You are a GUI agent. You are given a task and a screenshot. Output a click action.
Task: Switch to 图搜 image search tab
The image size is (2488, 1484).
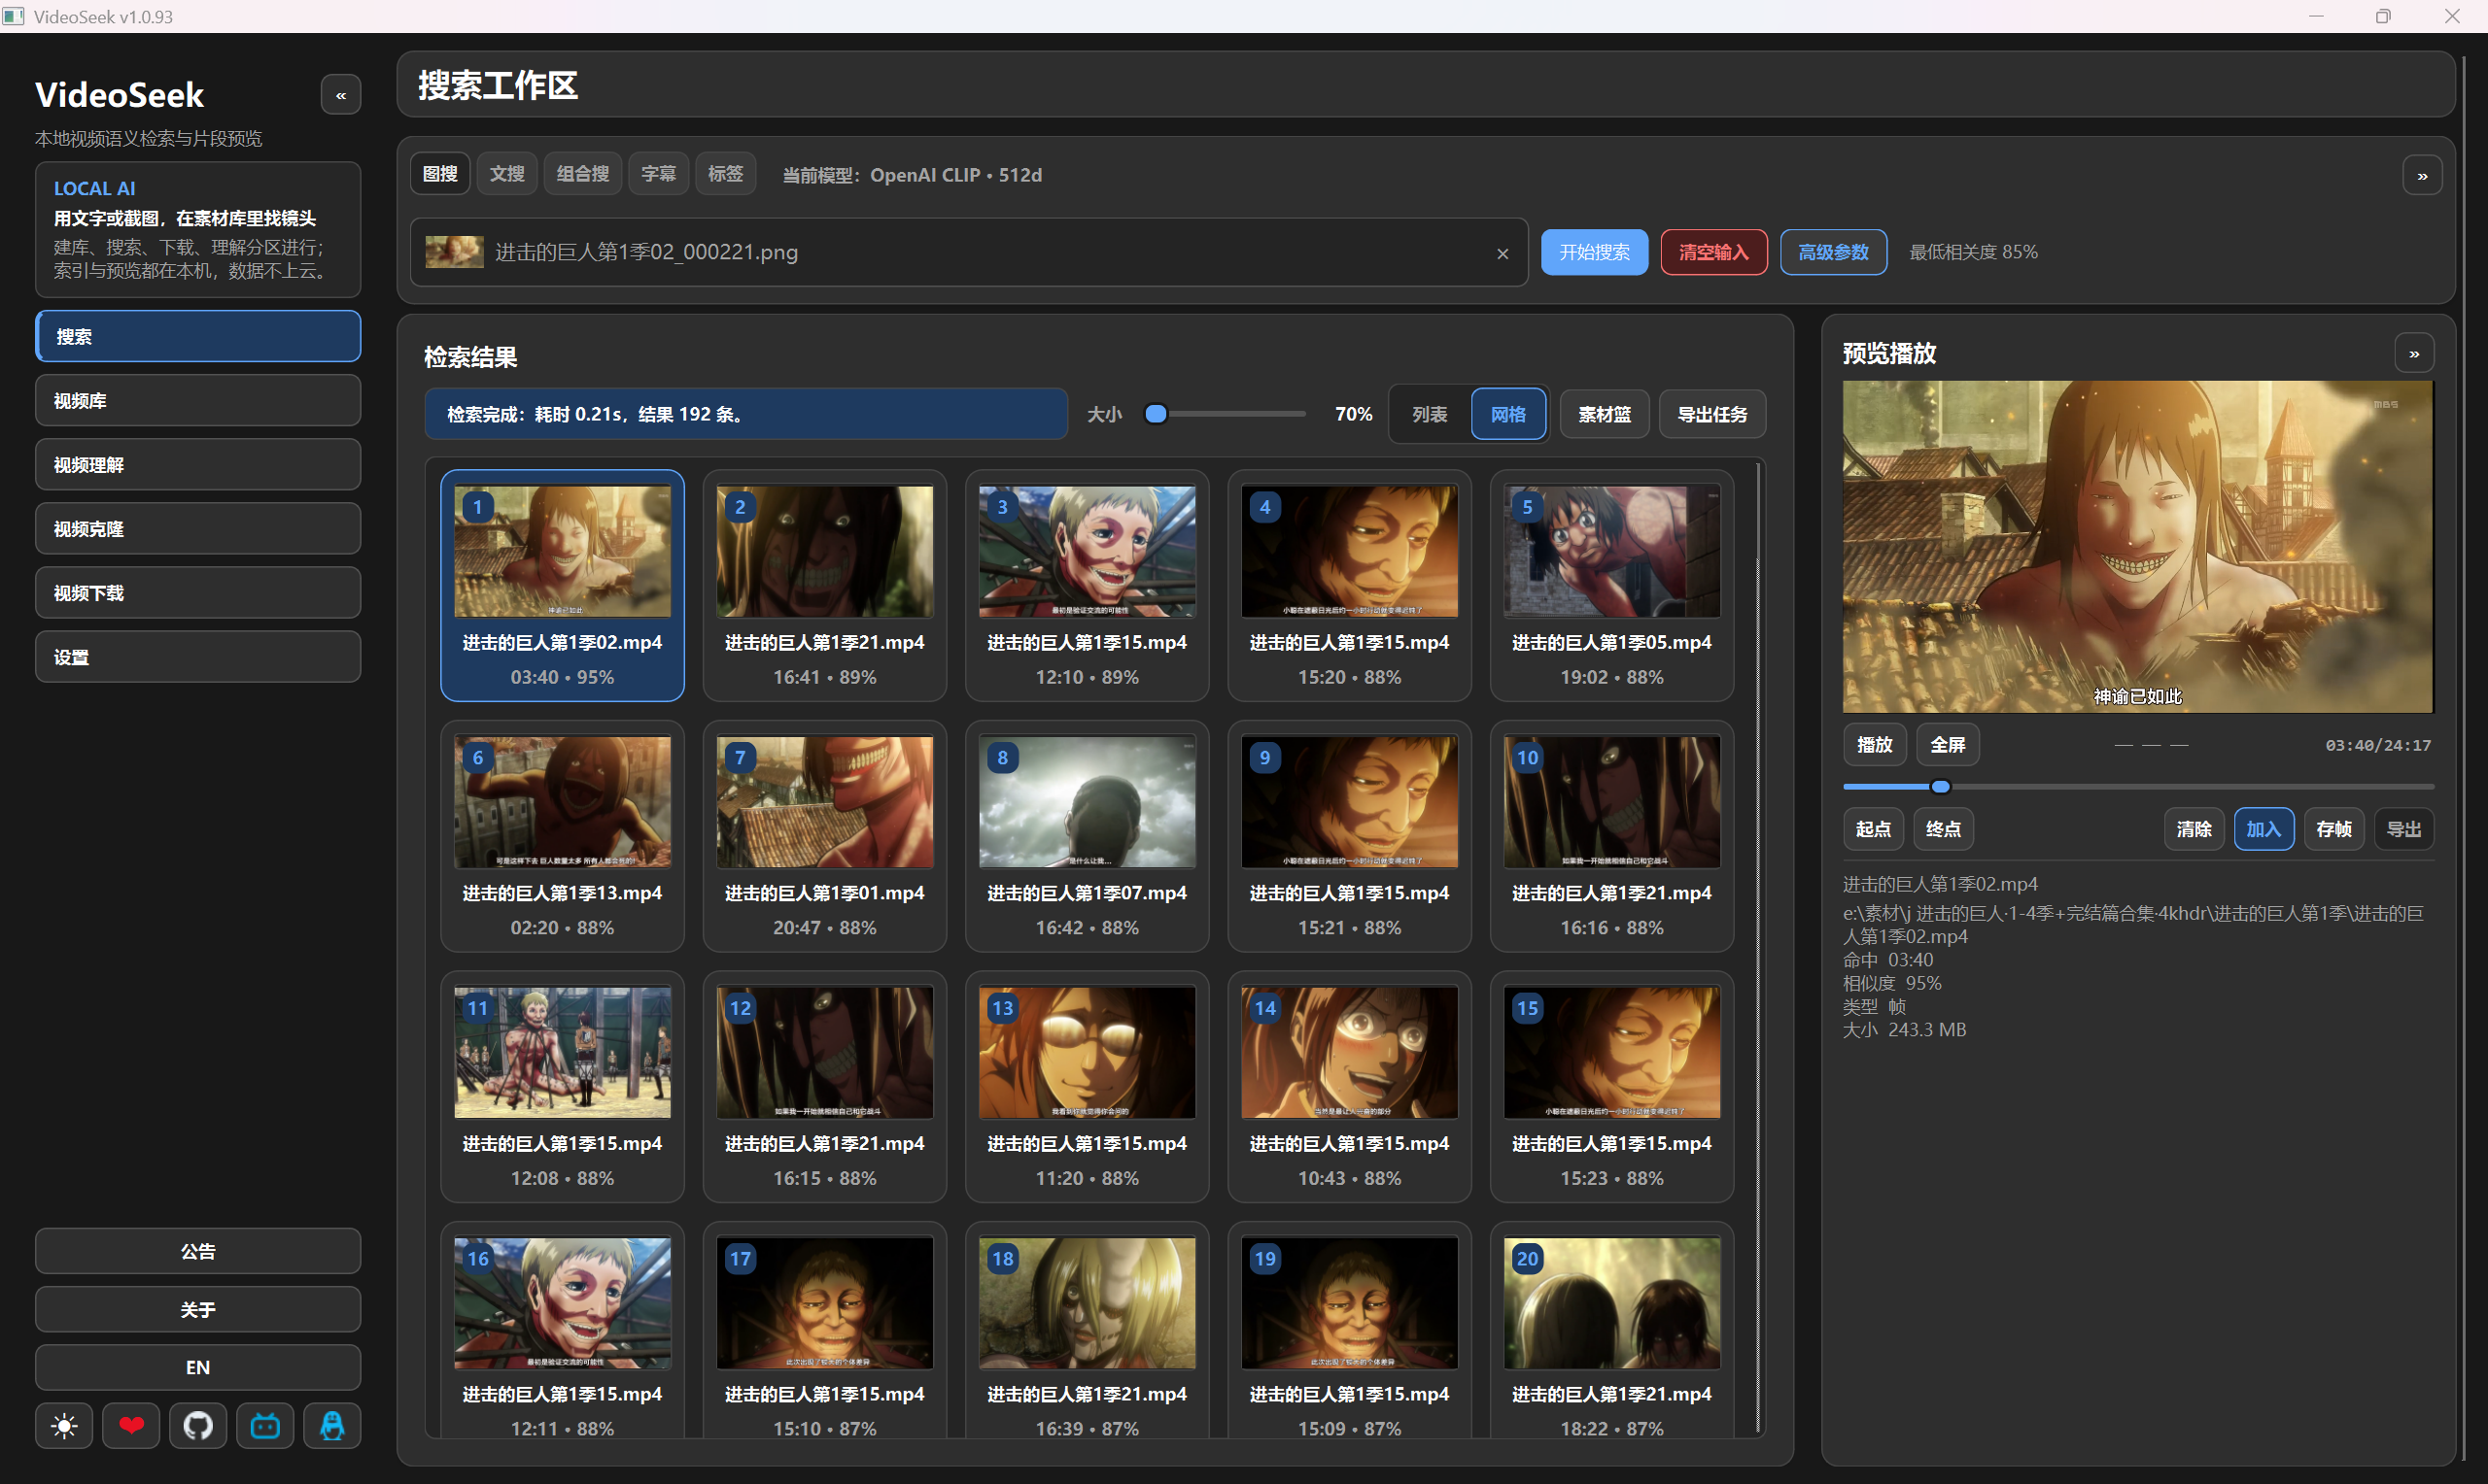click(x=440, y=174)
